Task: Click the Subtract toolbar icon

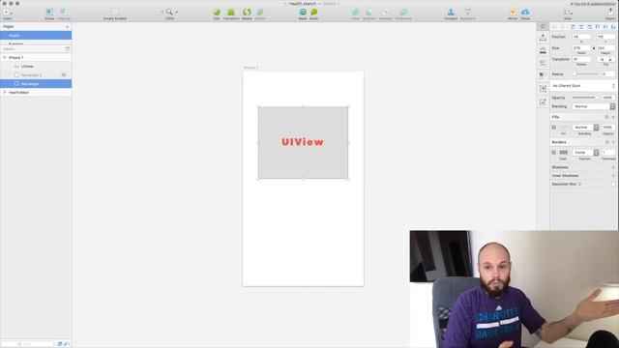Action: point(368,12)
